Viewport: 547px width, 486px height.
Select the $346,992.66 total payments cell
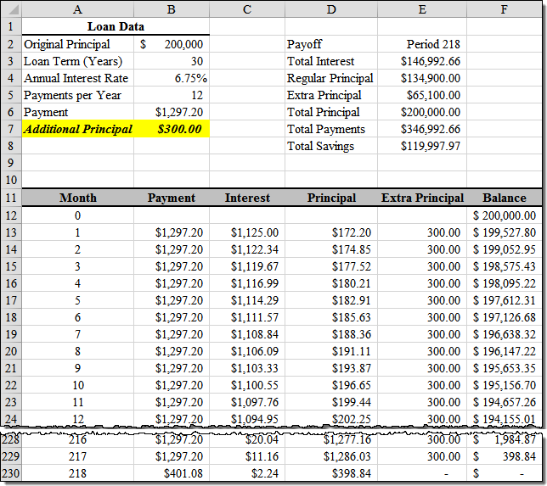(x=422, y=129)
